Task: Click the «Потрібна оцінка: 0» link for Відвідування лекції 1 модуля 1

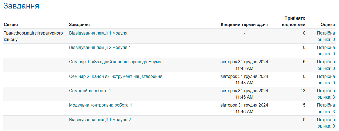Action: tap(326, 36)
